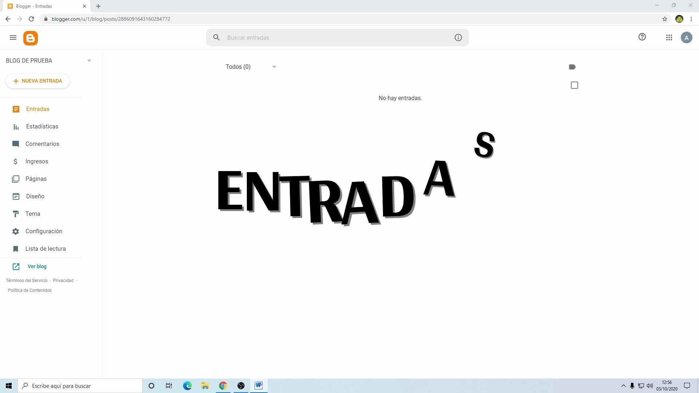The image size is (699, 393).
Task: Bookmark page with star icon
Action: click(664, 19)
